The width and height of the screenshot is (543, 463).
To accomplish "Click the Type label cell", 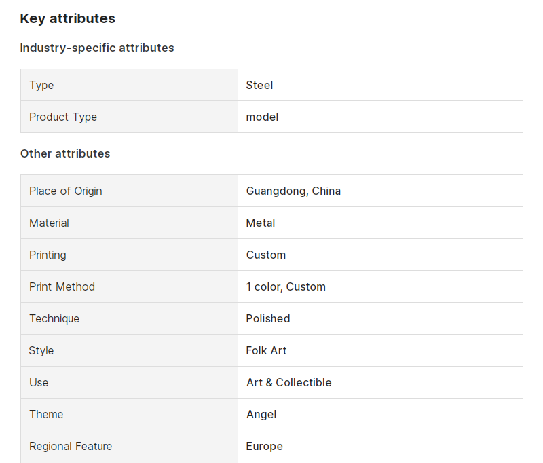I will click(129, 85).
